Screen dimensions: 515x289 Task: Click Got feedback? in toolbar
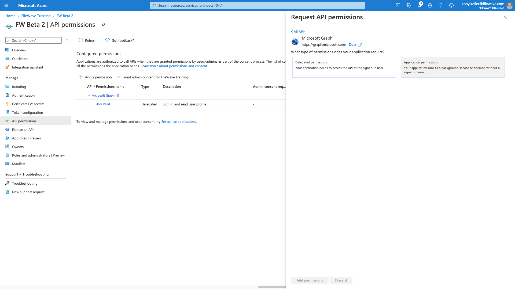pos(120,40)
